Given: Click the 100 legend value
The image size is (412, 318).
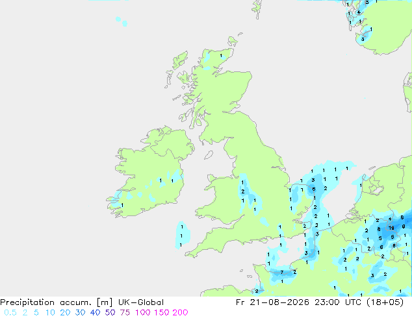Looking at the screenshot, I should tap(142, 313).
